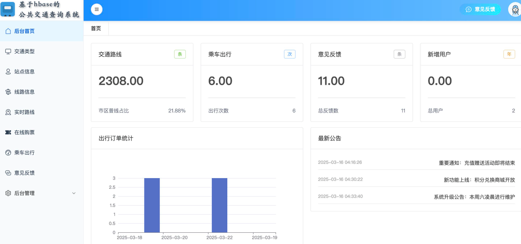The height and width of the screenshot is (244, 521).
Task: Click the 最新公告 panel heading
Action: point(330,138)
